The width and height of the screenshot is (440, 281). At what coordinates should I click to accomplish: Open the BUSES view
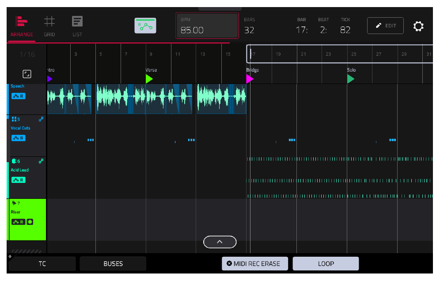click(113, 264)
